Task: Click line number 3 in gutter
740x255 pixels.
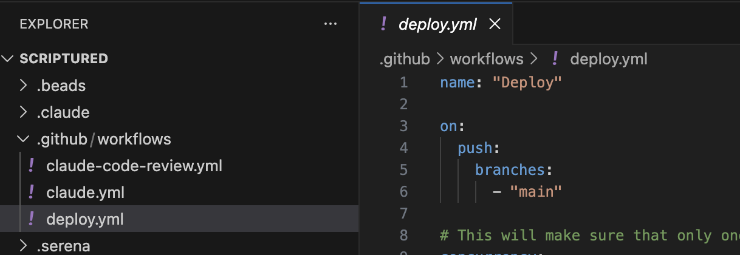Action: click(x=404, y=126)
